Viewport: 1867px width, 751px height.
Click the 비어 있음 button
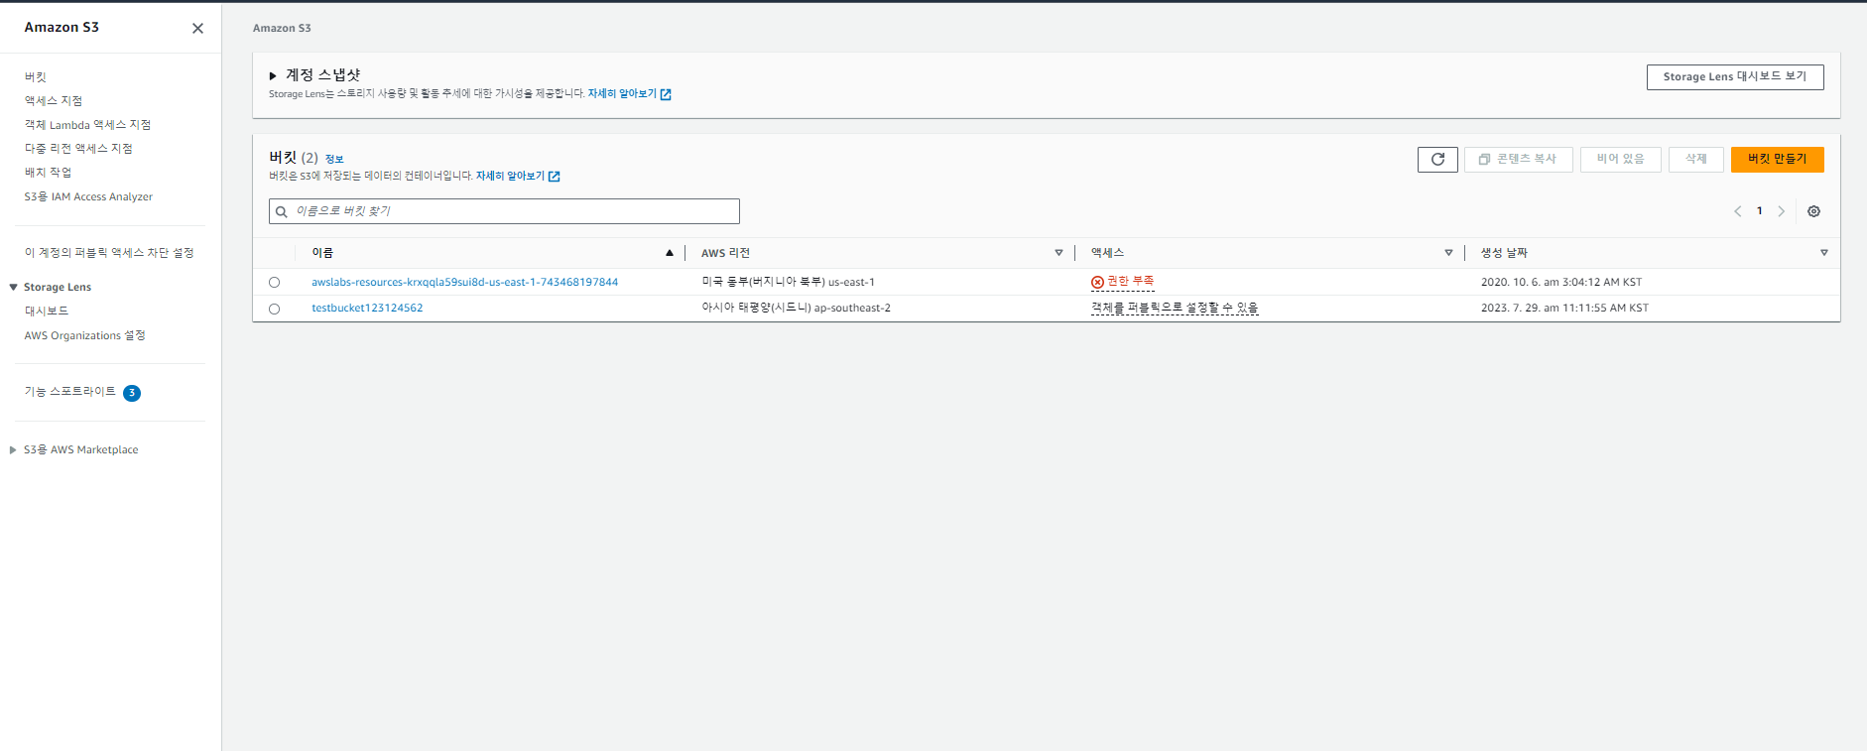pos(1620,160)
